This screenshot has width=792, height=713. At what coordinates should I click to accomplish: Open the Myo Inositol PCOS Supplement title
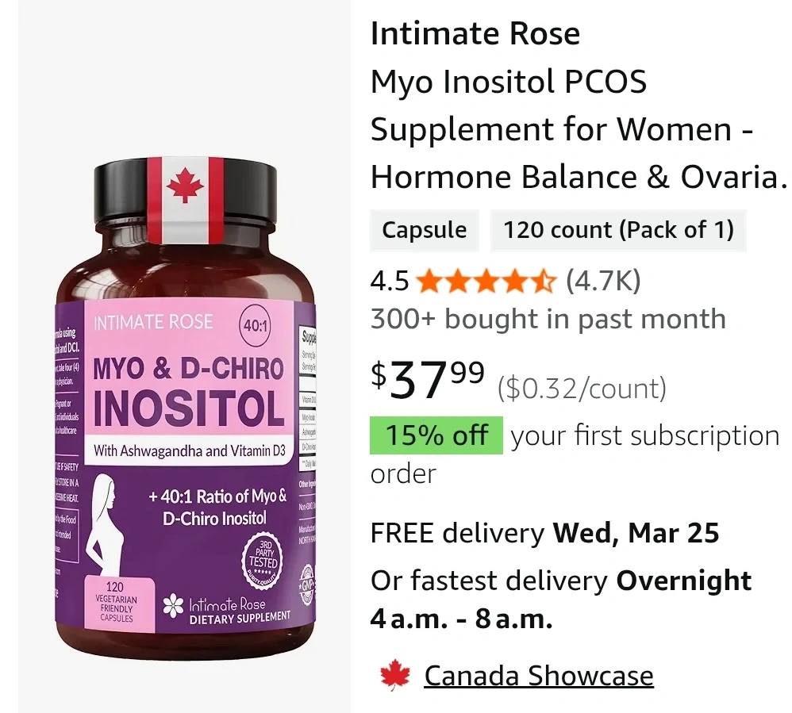578,129
